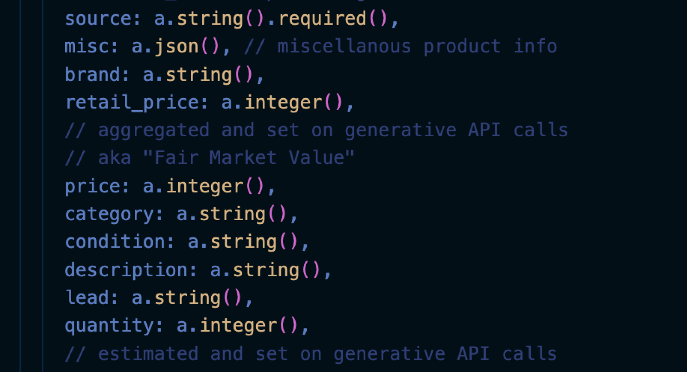The height and width of the screenshot is (372, 687).
Task: Click the 'lead' property key
Action: (x=87, y=298)
